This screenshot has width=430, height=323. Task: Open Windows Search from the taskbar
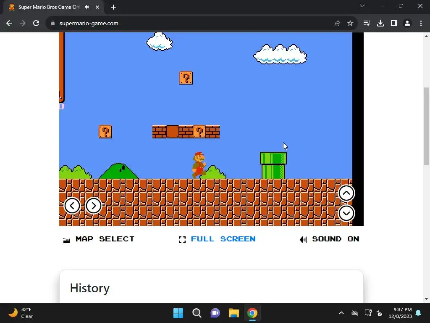(x=197, y=313)
